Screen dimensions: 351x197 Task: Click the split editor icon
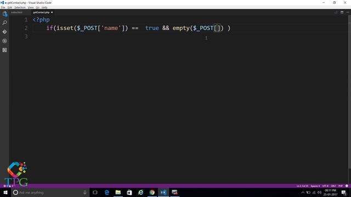[x=342, y=12]
